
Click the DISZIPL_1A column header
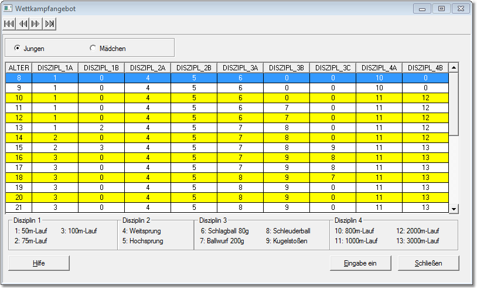(x=54, y=68)
